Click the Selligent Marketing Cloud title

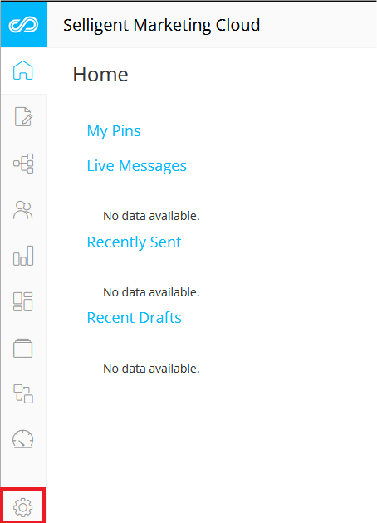click(x=162, y=25)
